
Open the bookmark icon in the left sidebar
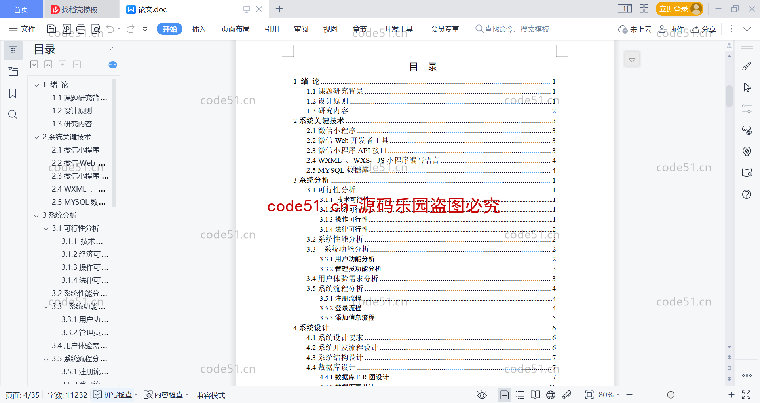(x=13, y=93)
